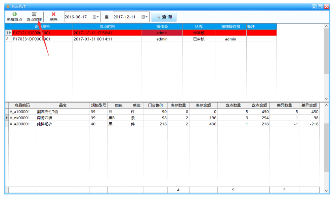
Task: Click the 库存金额 column header
Action: pos(203,105)
